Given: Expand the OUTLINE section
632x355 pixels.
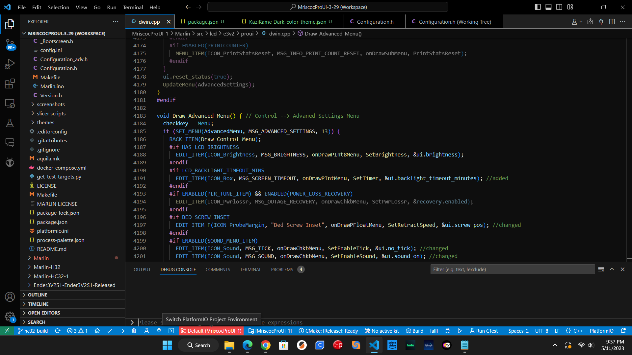Looking at the screenshot, I should (72, 295).
